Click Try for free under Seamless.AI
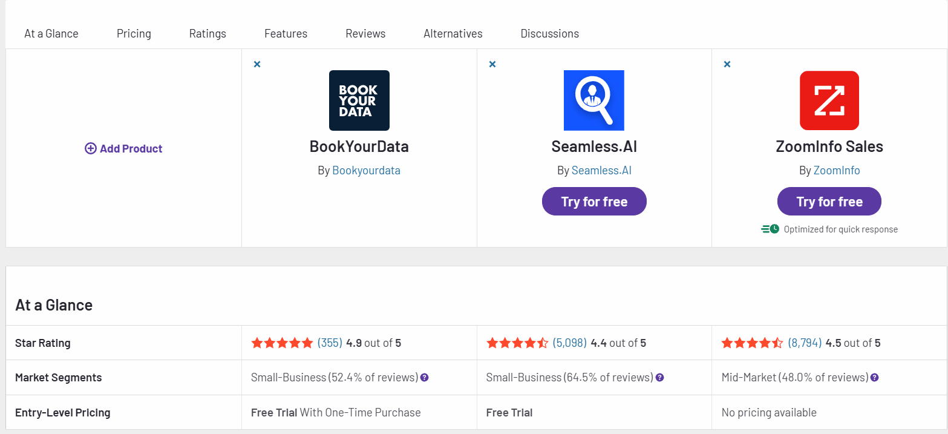 point(594,202)
